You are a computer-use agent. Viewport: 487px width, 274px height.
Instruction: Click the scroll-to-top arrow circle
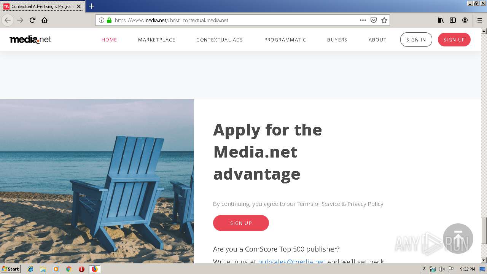click(x=458, y=239)
